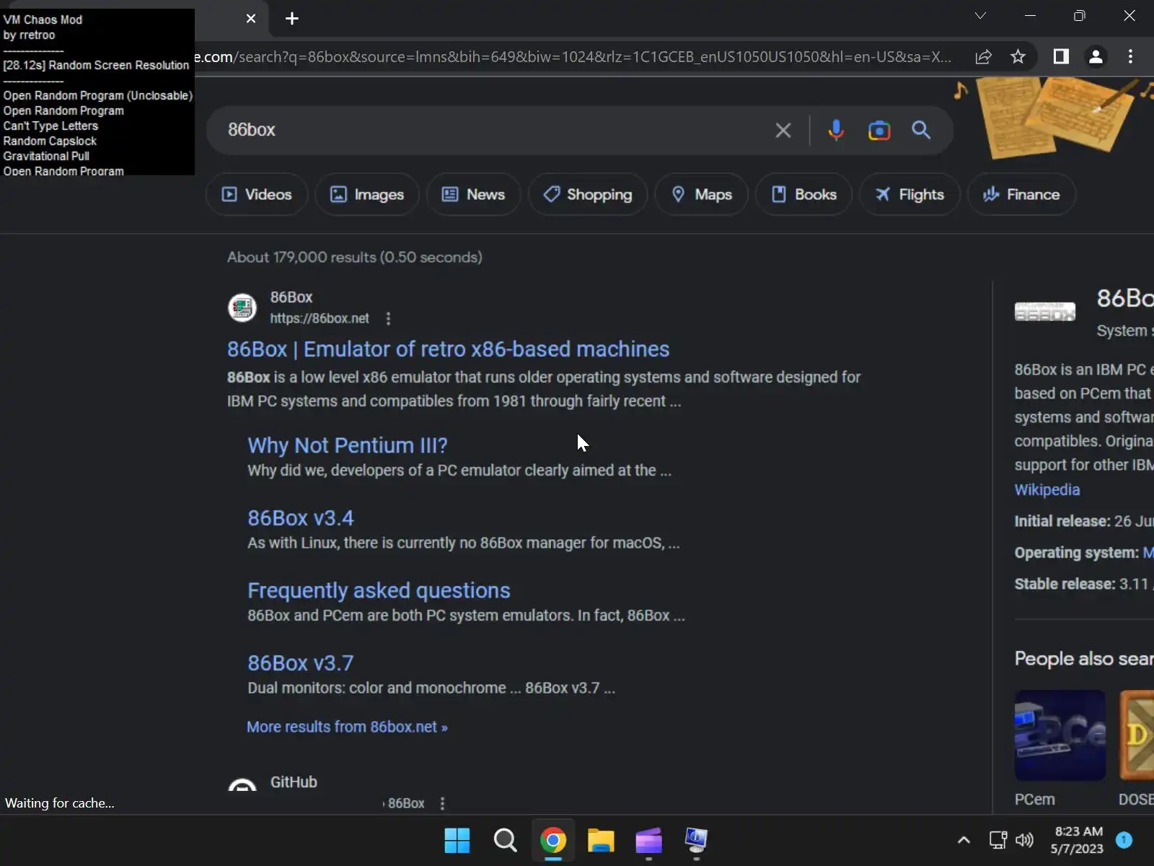Image resolution: width=1154 pixels, height=866 pixels.
Task: Open the Wikipedia link in knowledge panel
Action: pyautogui.click(x=1047, y=490)
